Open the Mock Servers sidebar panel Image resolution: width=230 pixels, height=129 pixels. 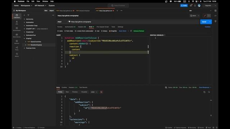pos(17,35)
